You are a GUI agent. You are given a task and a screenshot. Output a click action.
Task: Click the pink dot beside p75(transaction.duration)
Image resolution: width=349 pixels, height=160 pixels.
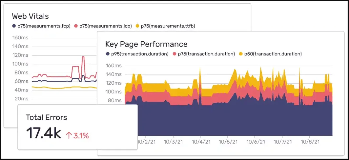[x=175, y=54]
